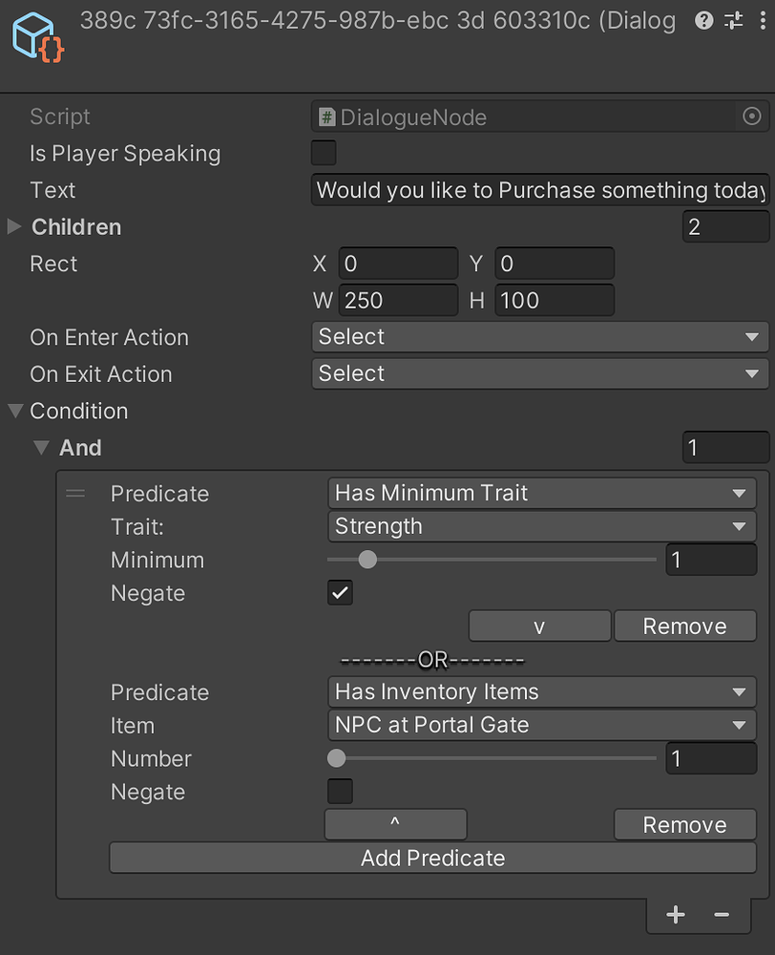Image resolution: width=775 pixels, height=955 pixels.
Task: Click the DialogueNode script object picker circle
Action: pyautogui.click(x=752, y=117)
